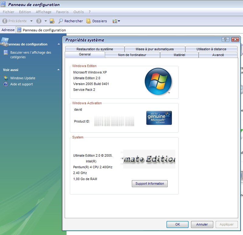This screenshot has width=243, height=235.
Task: Click the Aide et support help icon
Action: coord(6,84)
